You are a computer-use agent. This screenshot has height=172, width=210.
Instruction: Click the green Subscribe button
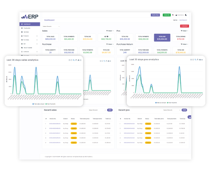167,15
